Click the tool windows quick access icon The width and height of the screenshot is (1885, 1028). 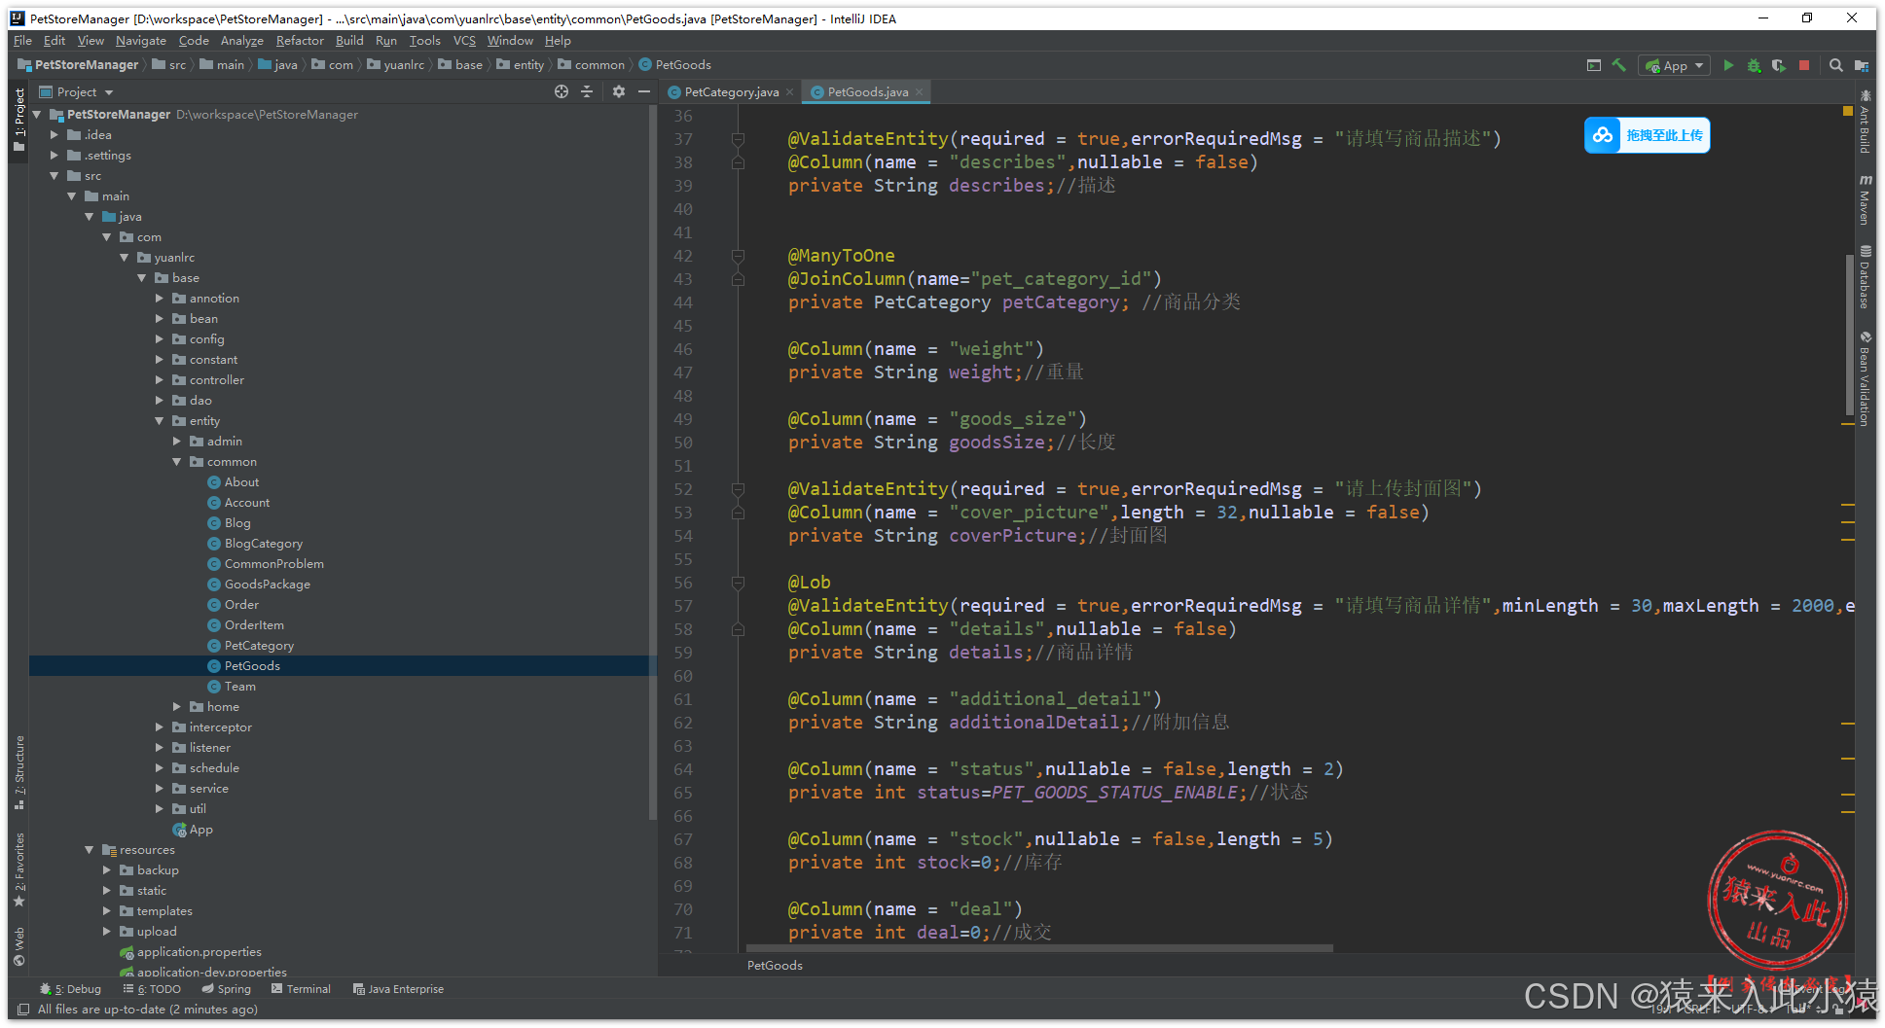[23, 1010]
